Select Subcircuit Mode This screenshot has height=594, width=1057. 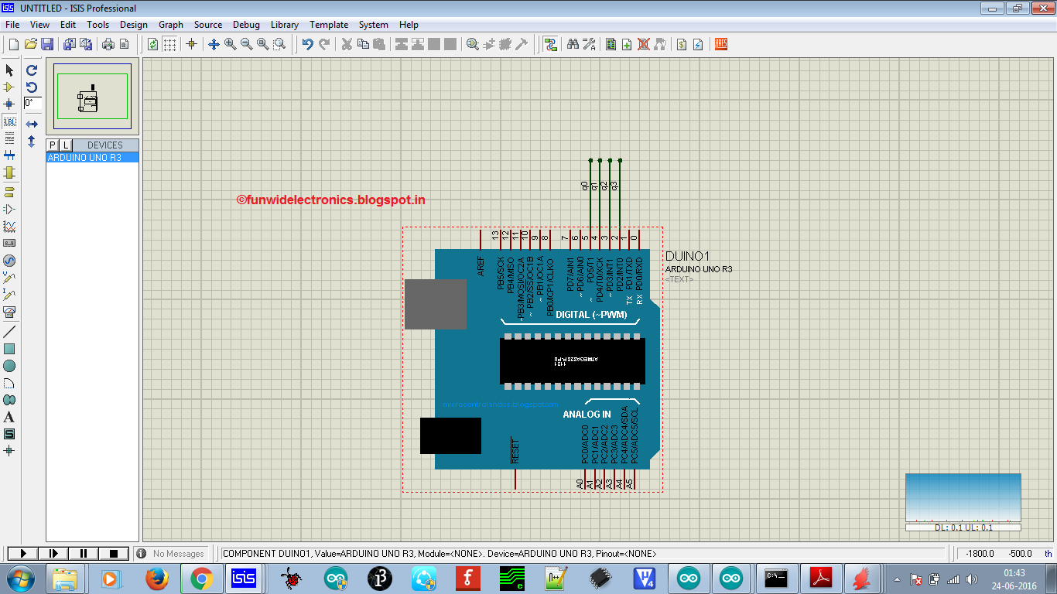[x=10, y=172]
